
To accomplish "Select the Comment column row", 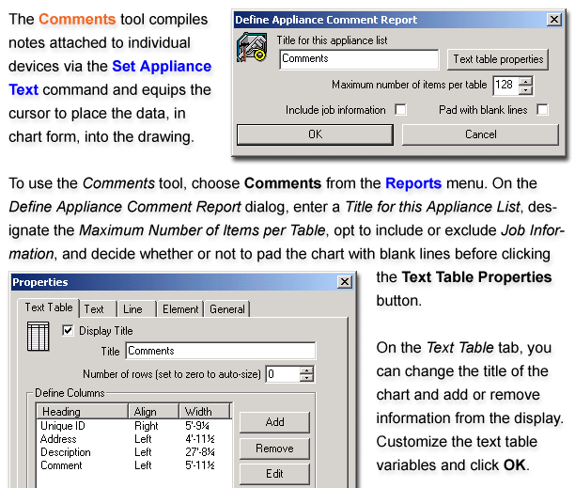I will [134, 465].
